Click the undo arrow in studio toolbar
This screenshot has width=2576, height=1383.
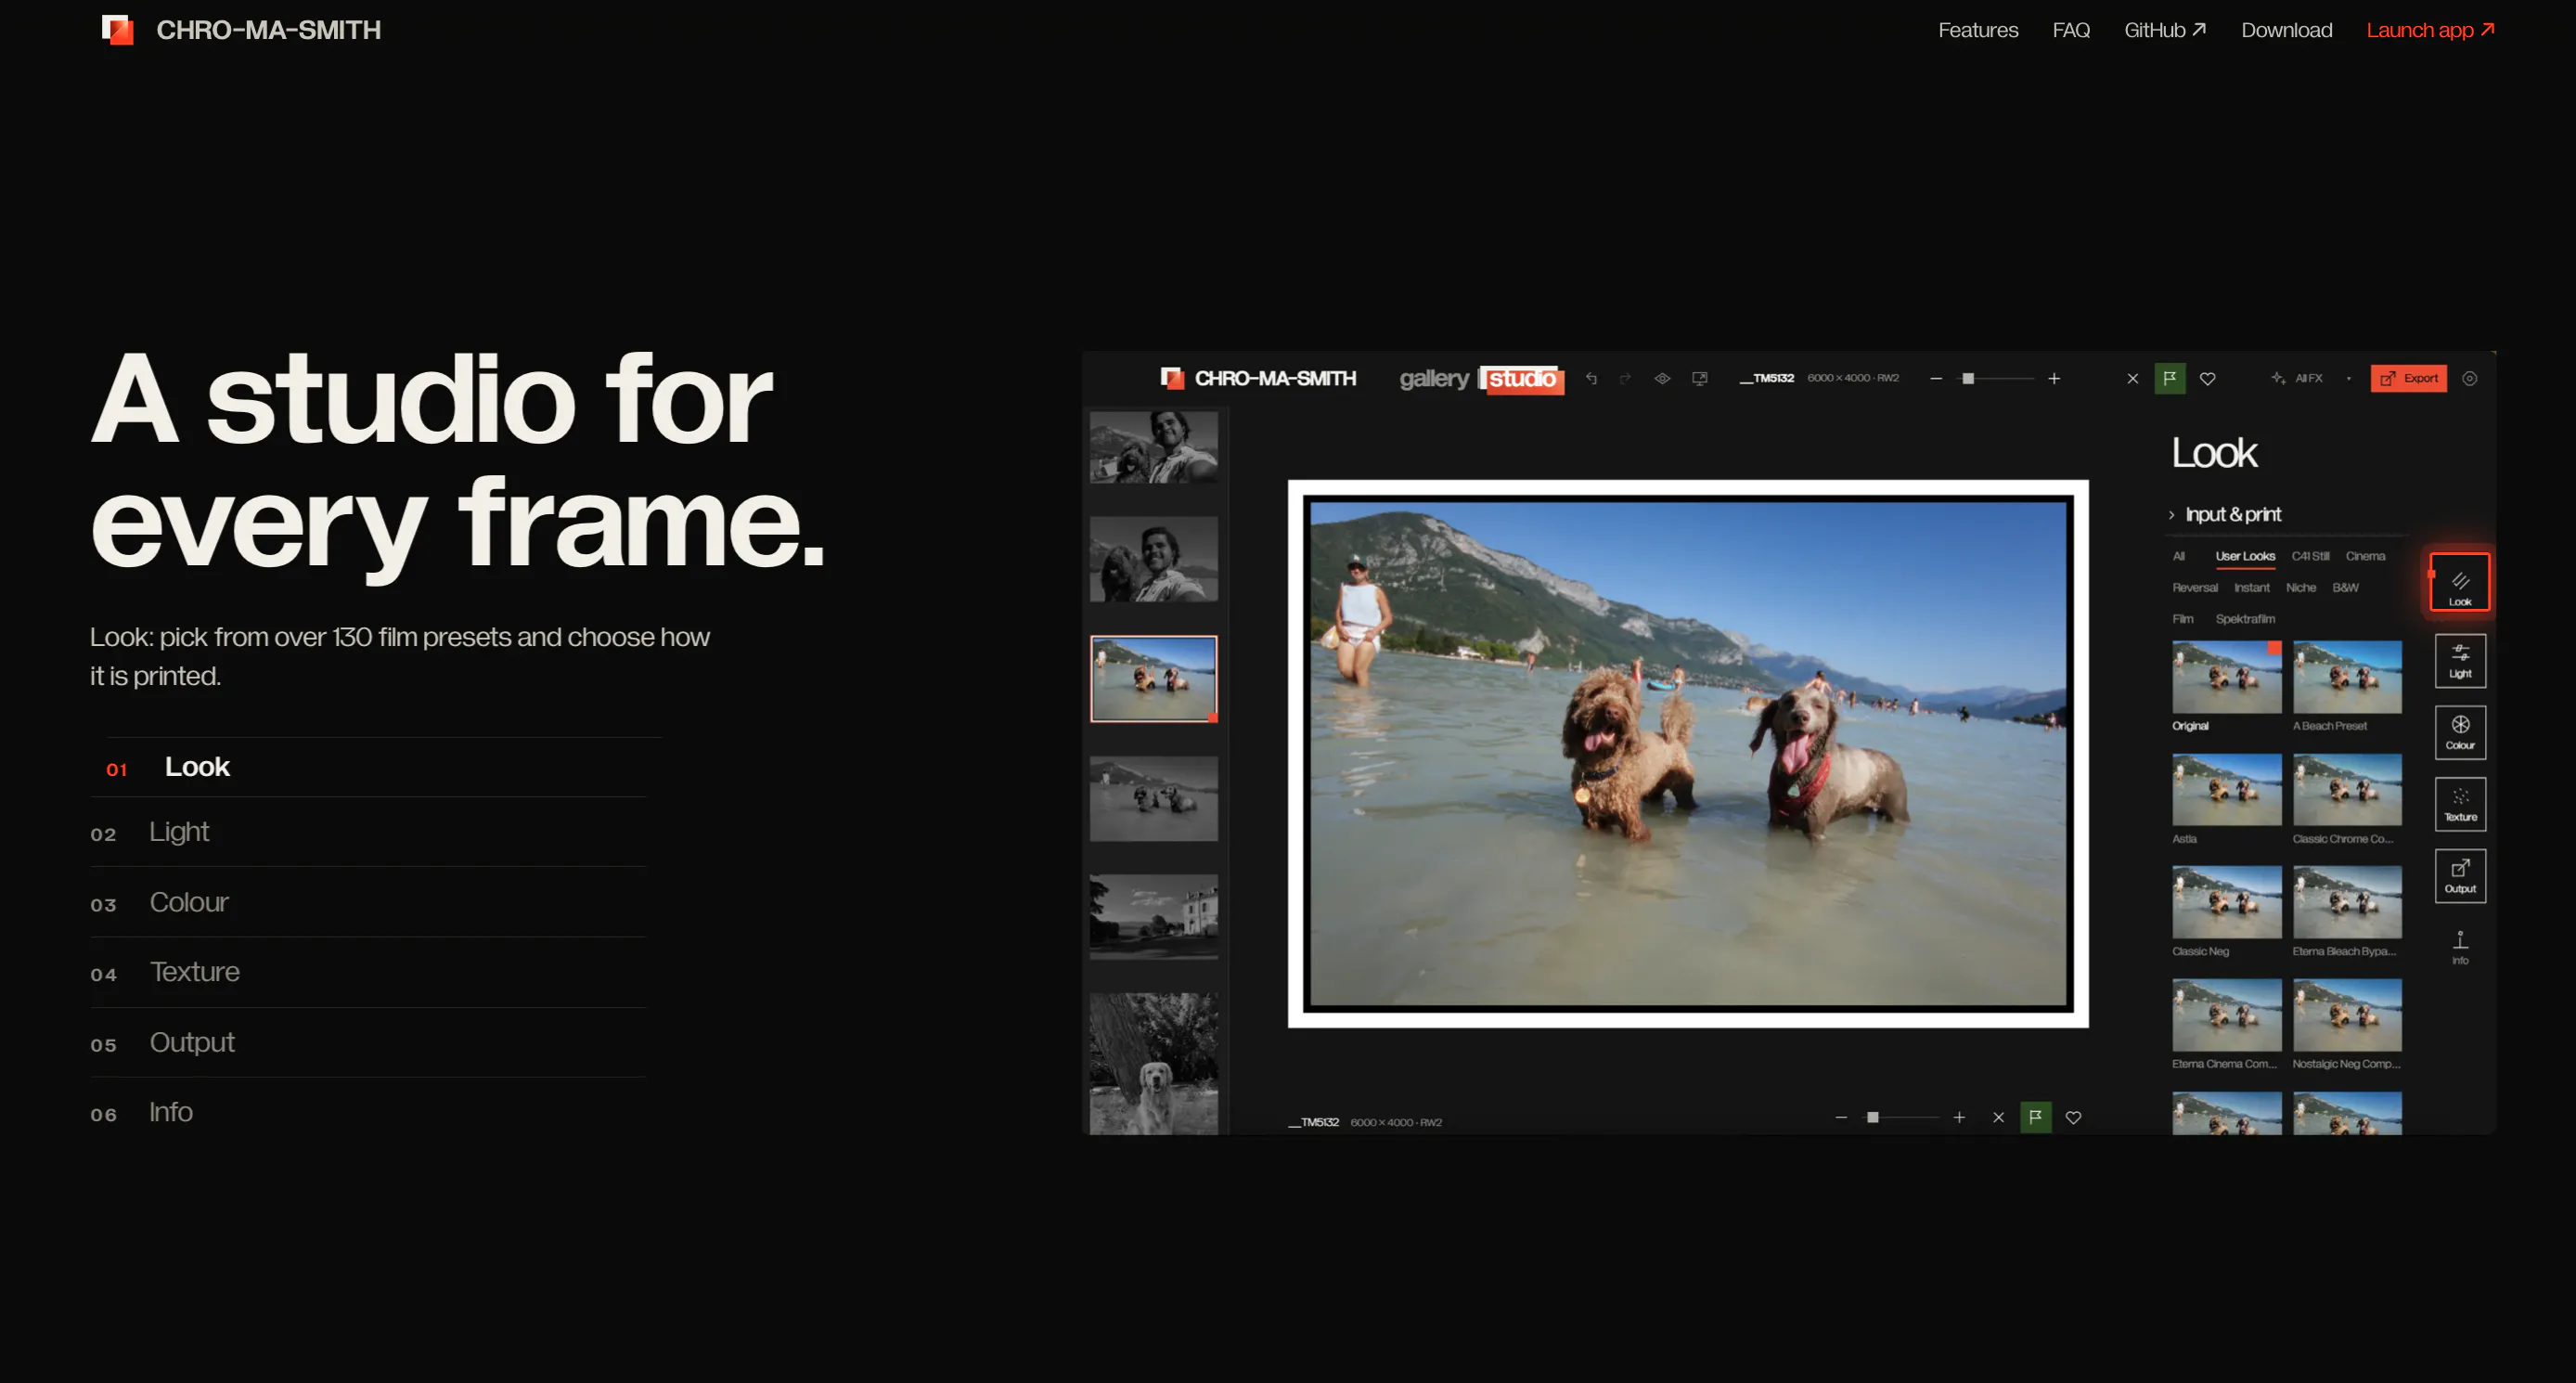(x=1591, y=378)
